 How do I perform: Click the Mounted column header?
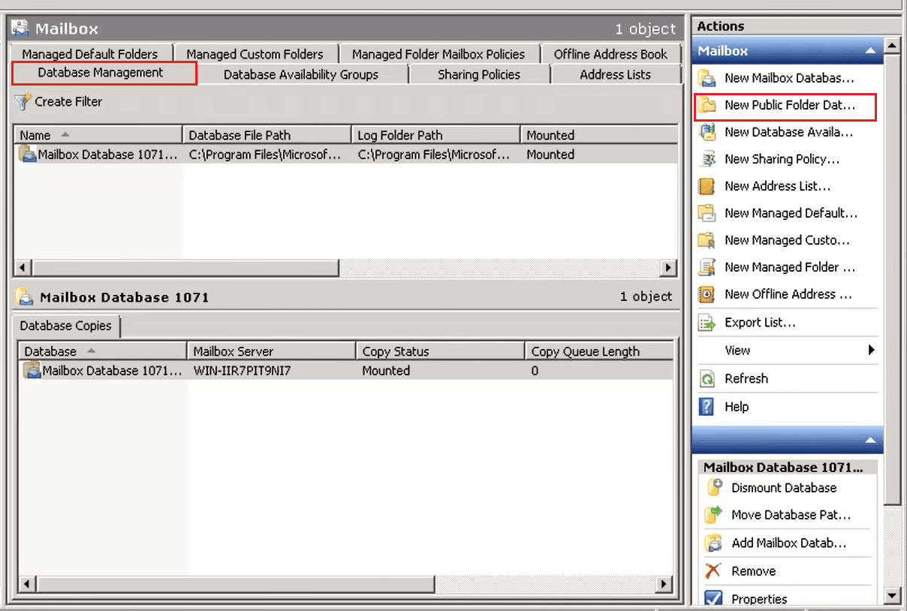point(600,135)
